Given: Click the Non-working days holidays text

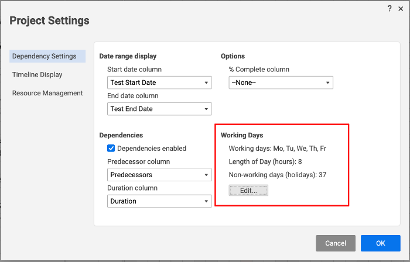Looking at the screenshot, I should (x=277, y=174).
